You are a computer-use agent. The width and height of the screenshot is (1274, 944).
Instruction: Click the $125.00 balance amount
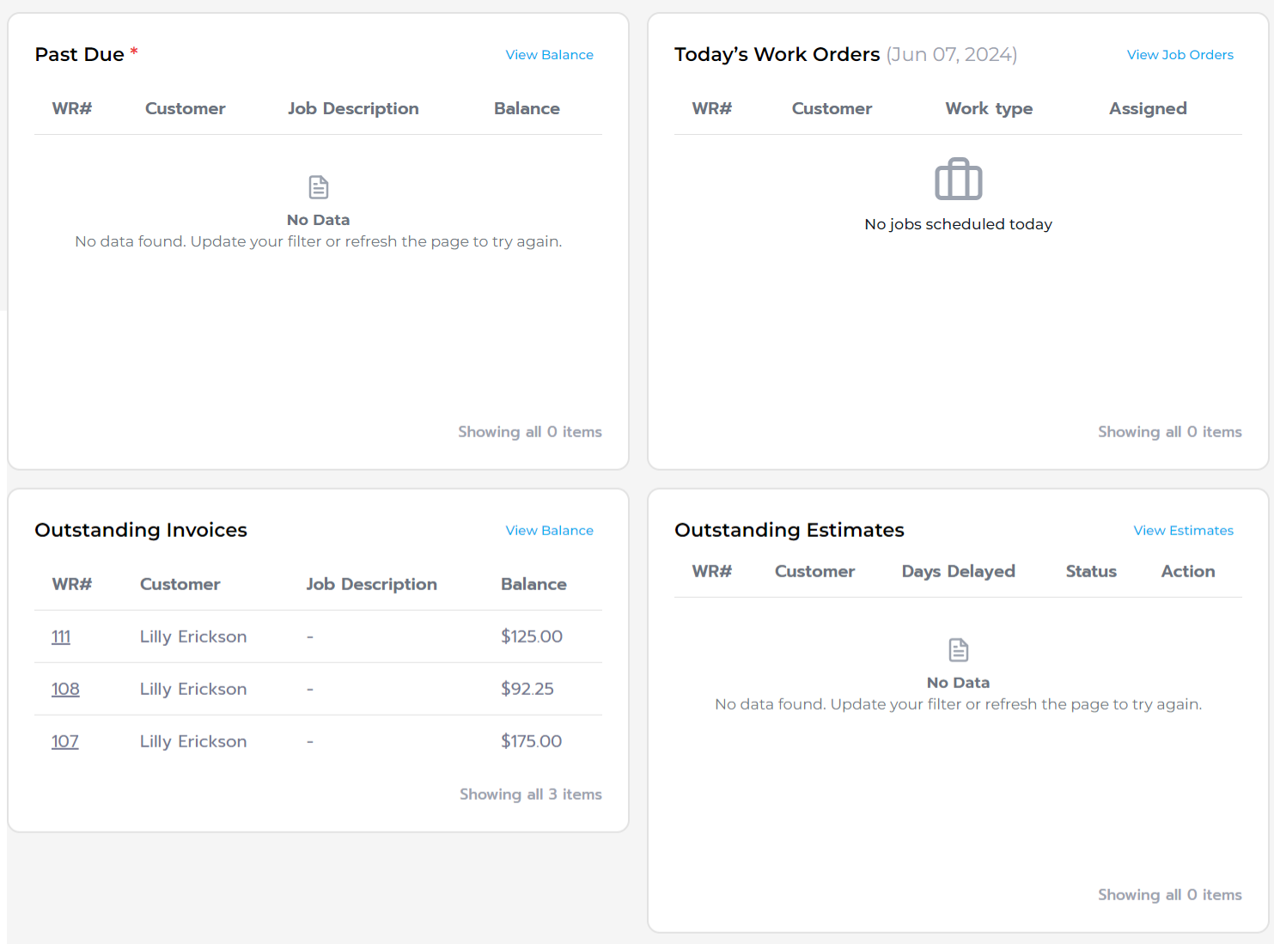coord(532,636)
